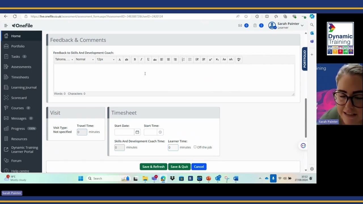The image size is (363, 204).
Task: Open Scorecard in the sidebar
Action: point(21,98)
